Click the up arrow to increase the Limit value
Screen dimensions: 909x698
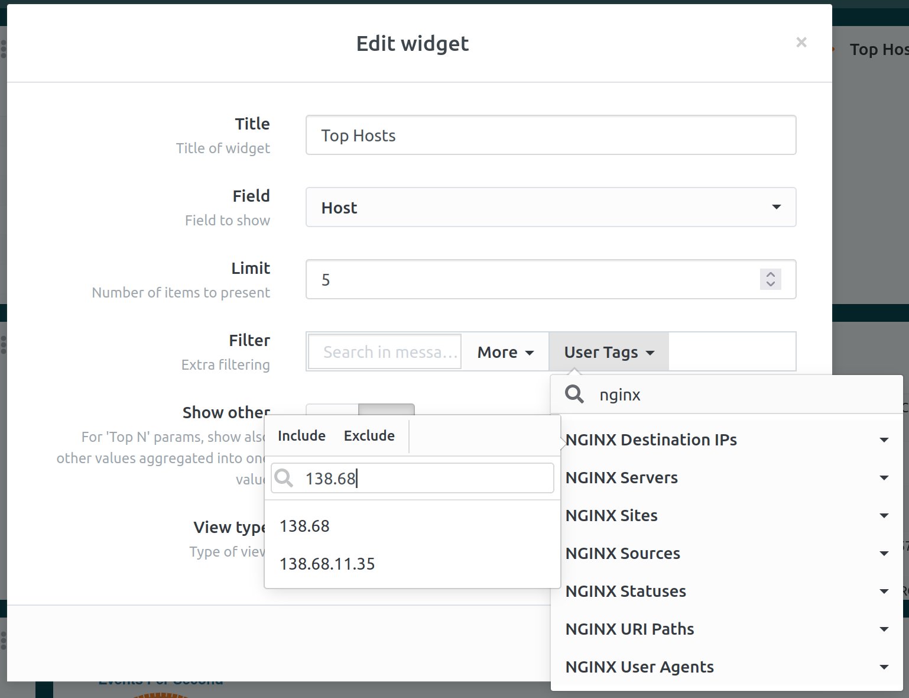coord(770,274)
